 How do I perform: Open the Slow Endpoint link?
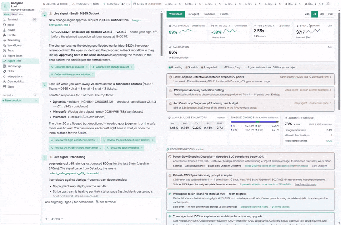319,166
